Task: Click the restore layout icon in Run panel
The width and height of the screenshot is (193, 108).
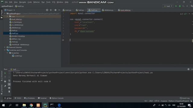Action: (5, 81)
